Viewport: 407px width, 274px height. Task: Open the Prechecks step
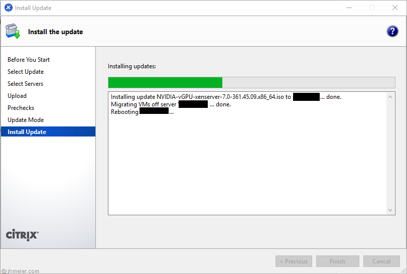tap(21, 108)
